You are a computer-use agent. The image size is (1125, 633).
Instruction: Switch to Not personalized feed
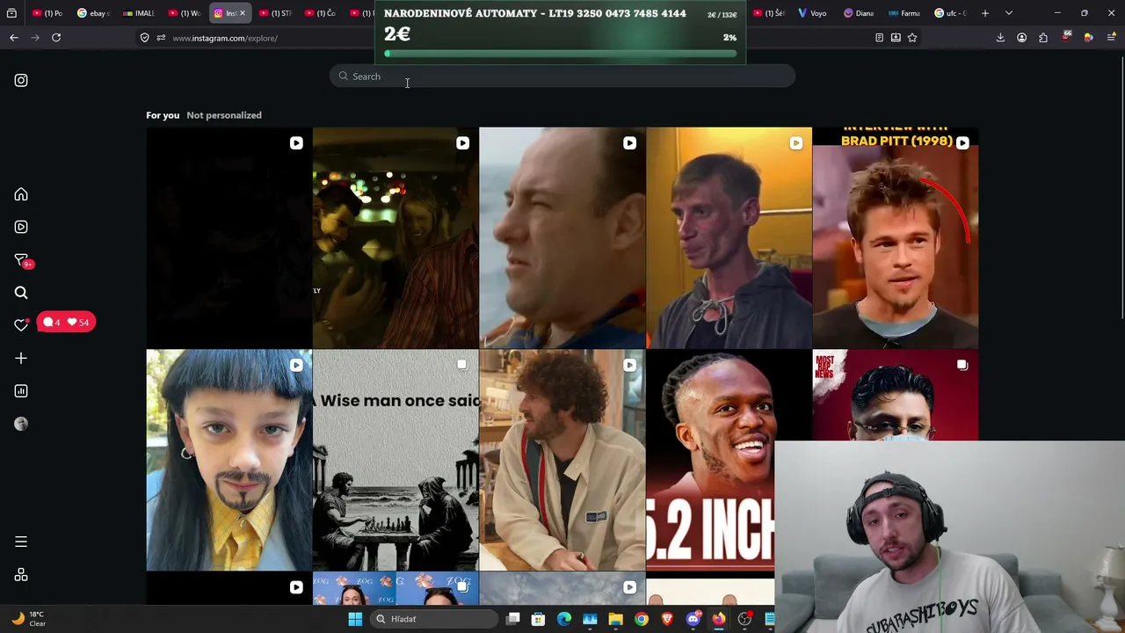224,115
